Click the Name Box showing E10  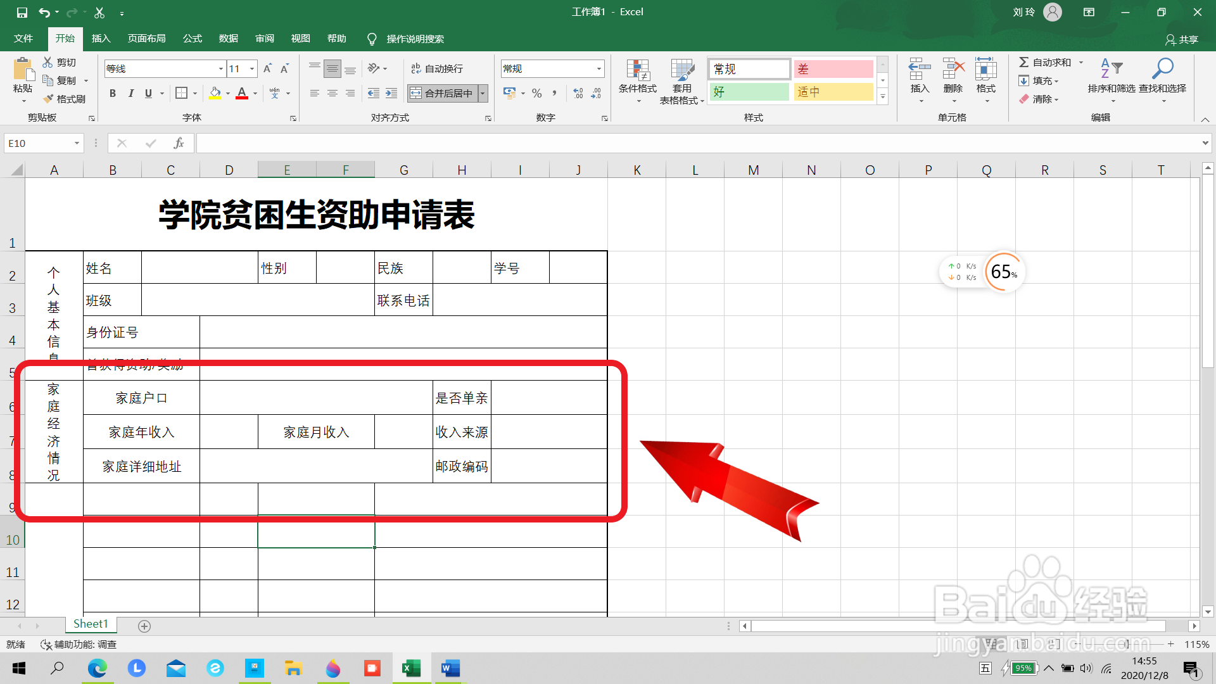point(38,143)
